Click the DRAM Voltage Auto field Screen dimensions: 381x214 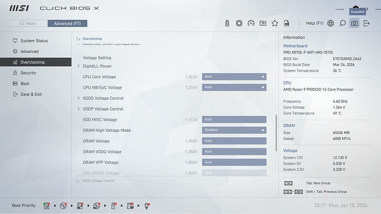pyautogui.click(x=234, y=141)
